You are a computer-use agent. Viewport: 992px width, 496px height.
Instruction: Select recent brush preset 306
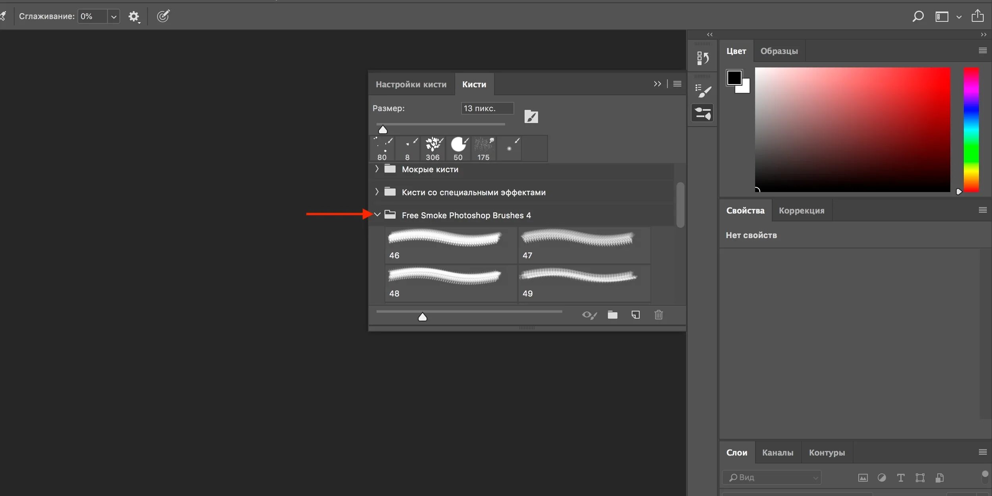433,149
